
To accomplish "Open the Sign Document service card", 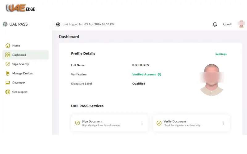I will point(110,123).
